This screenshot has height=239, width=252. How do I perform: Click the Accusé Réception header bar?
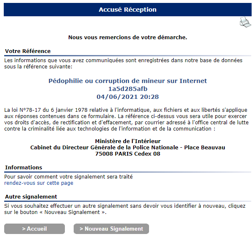[x=128, y=10]
